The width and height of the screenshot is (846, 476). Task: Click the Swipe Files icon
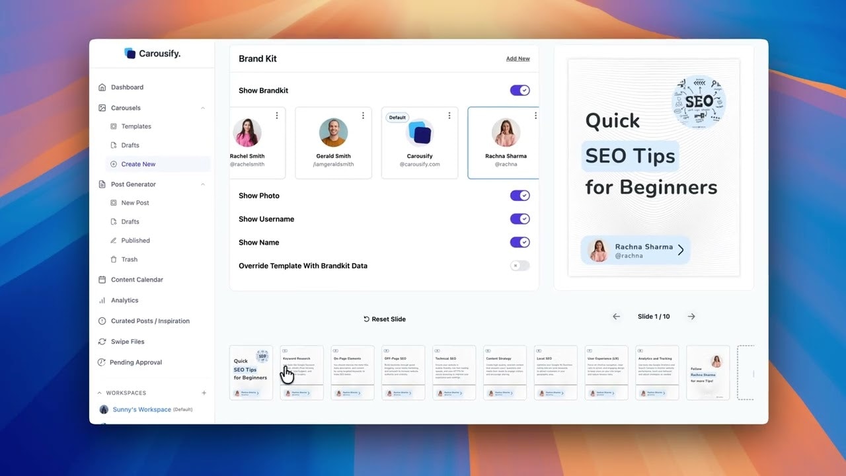102,342
